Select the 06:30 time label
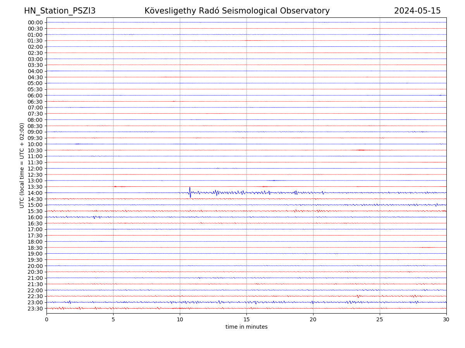This screenshot has height=348, width=465. click(35, 102)
